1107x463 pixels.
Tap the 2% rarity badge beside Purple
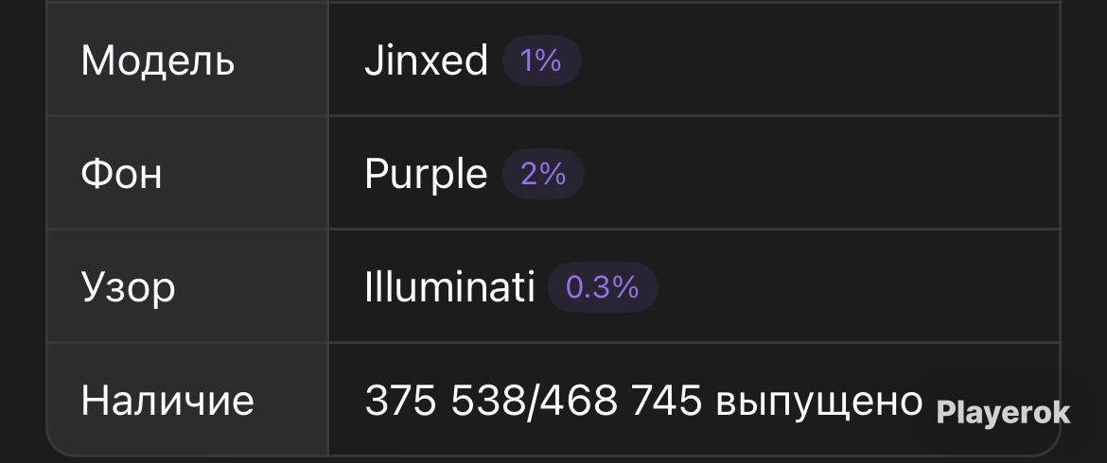(543, 174)
